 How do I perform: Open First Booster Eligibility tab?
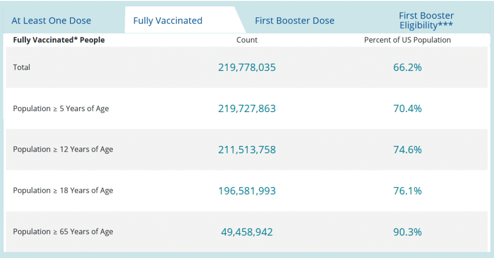click(426, 20)
